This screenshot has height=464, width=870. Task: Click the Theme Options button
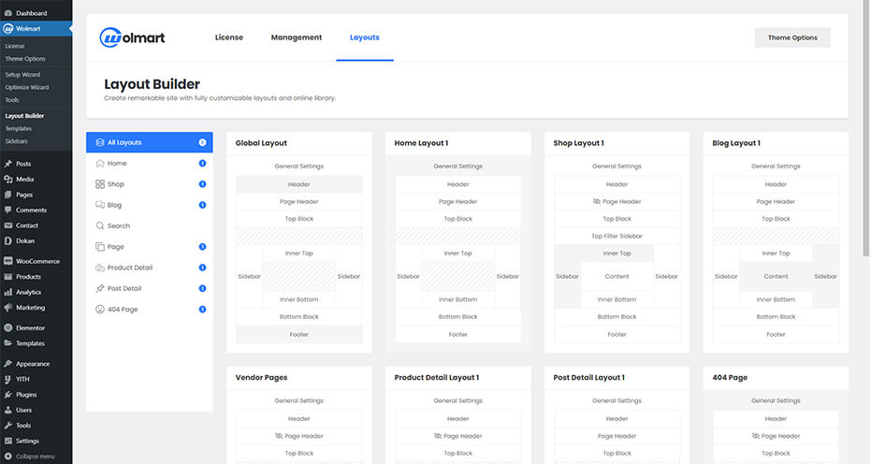pyautogui.click(x=792, y=38)
